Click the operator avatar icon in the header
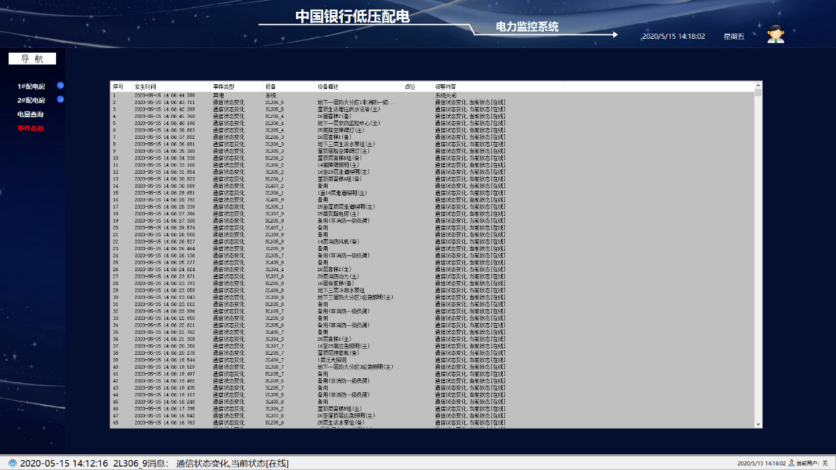Viewport: 836px width, 470px height. (776, 34)
